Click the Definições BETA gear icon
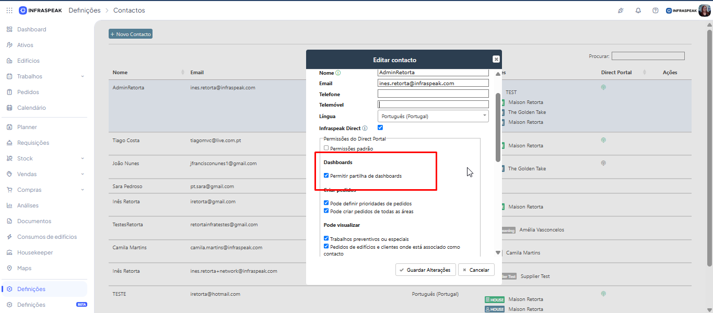The width and height of the screenshot is (713, 313). pyautogui.click(x=9, y=305)
